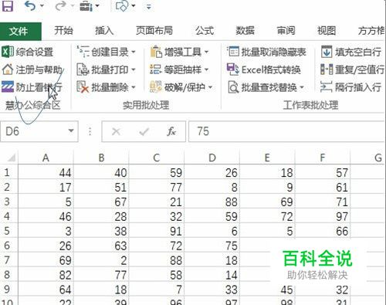Viewport: 386px width, 305px height.
Task: Click the Save icon in quick access toolbar
Action: point(7,5)
